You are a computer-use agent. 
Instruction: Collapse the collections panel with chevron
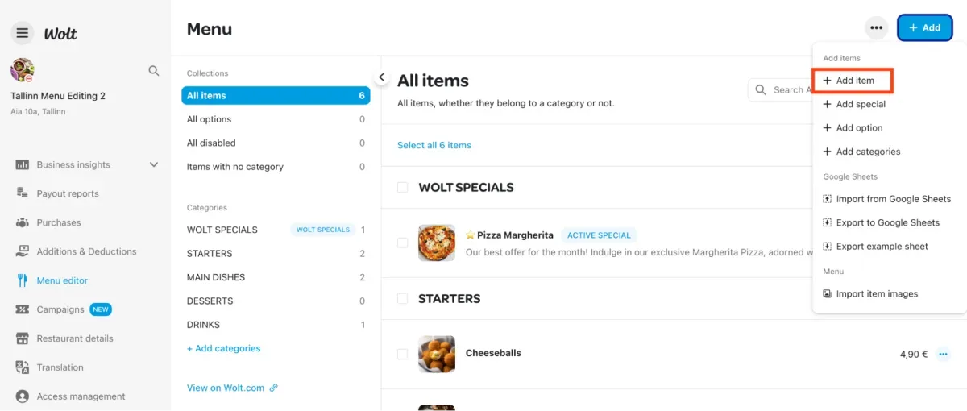click(381, 77)
